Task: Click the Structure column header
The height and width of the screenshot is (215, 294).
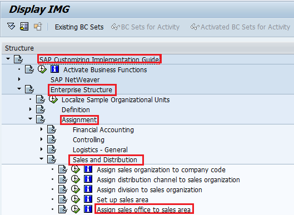Action: [19, 48]
